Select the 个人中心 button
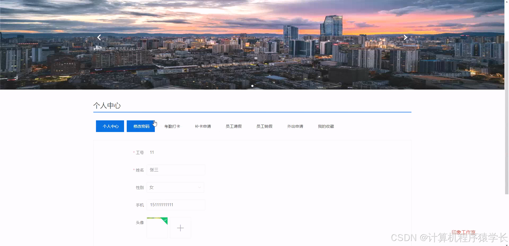Screen dimensions: 509x246 point(110,126)
